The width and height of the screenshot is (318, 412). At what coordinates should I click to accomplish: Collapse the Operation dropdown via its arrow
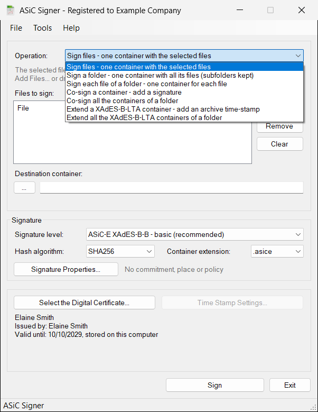298,56
